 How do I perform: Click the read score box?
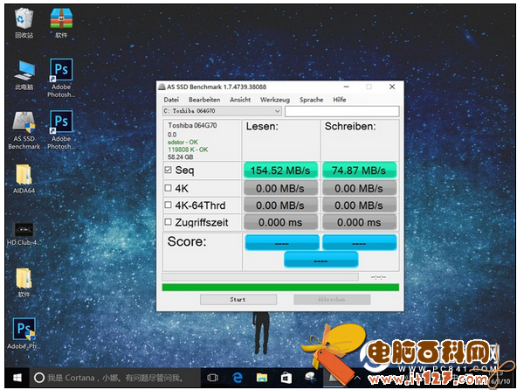click(282, 242)
